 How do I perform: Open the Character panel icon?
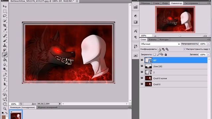(x=135, y=31)
